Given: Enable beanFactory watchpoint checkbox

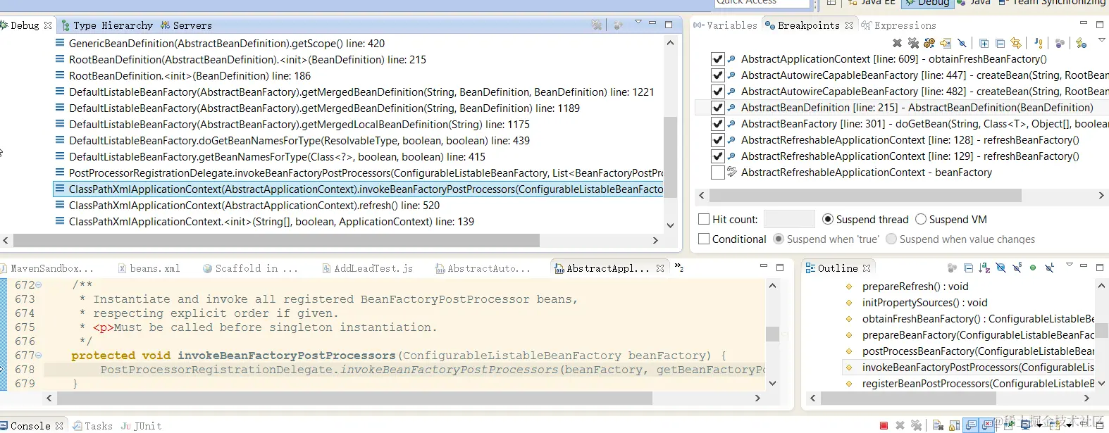Looking at the screenshot, I should pos(718,172).
